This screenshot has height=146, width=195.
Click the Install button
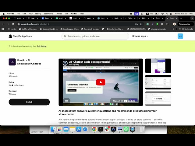pyautogui.click(x=29, y=102)
